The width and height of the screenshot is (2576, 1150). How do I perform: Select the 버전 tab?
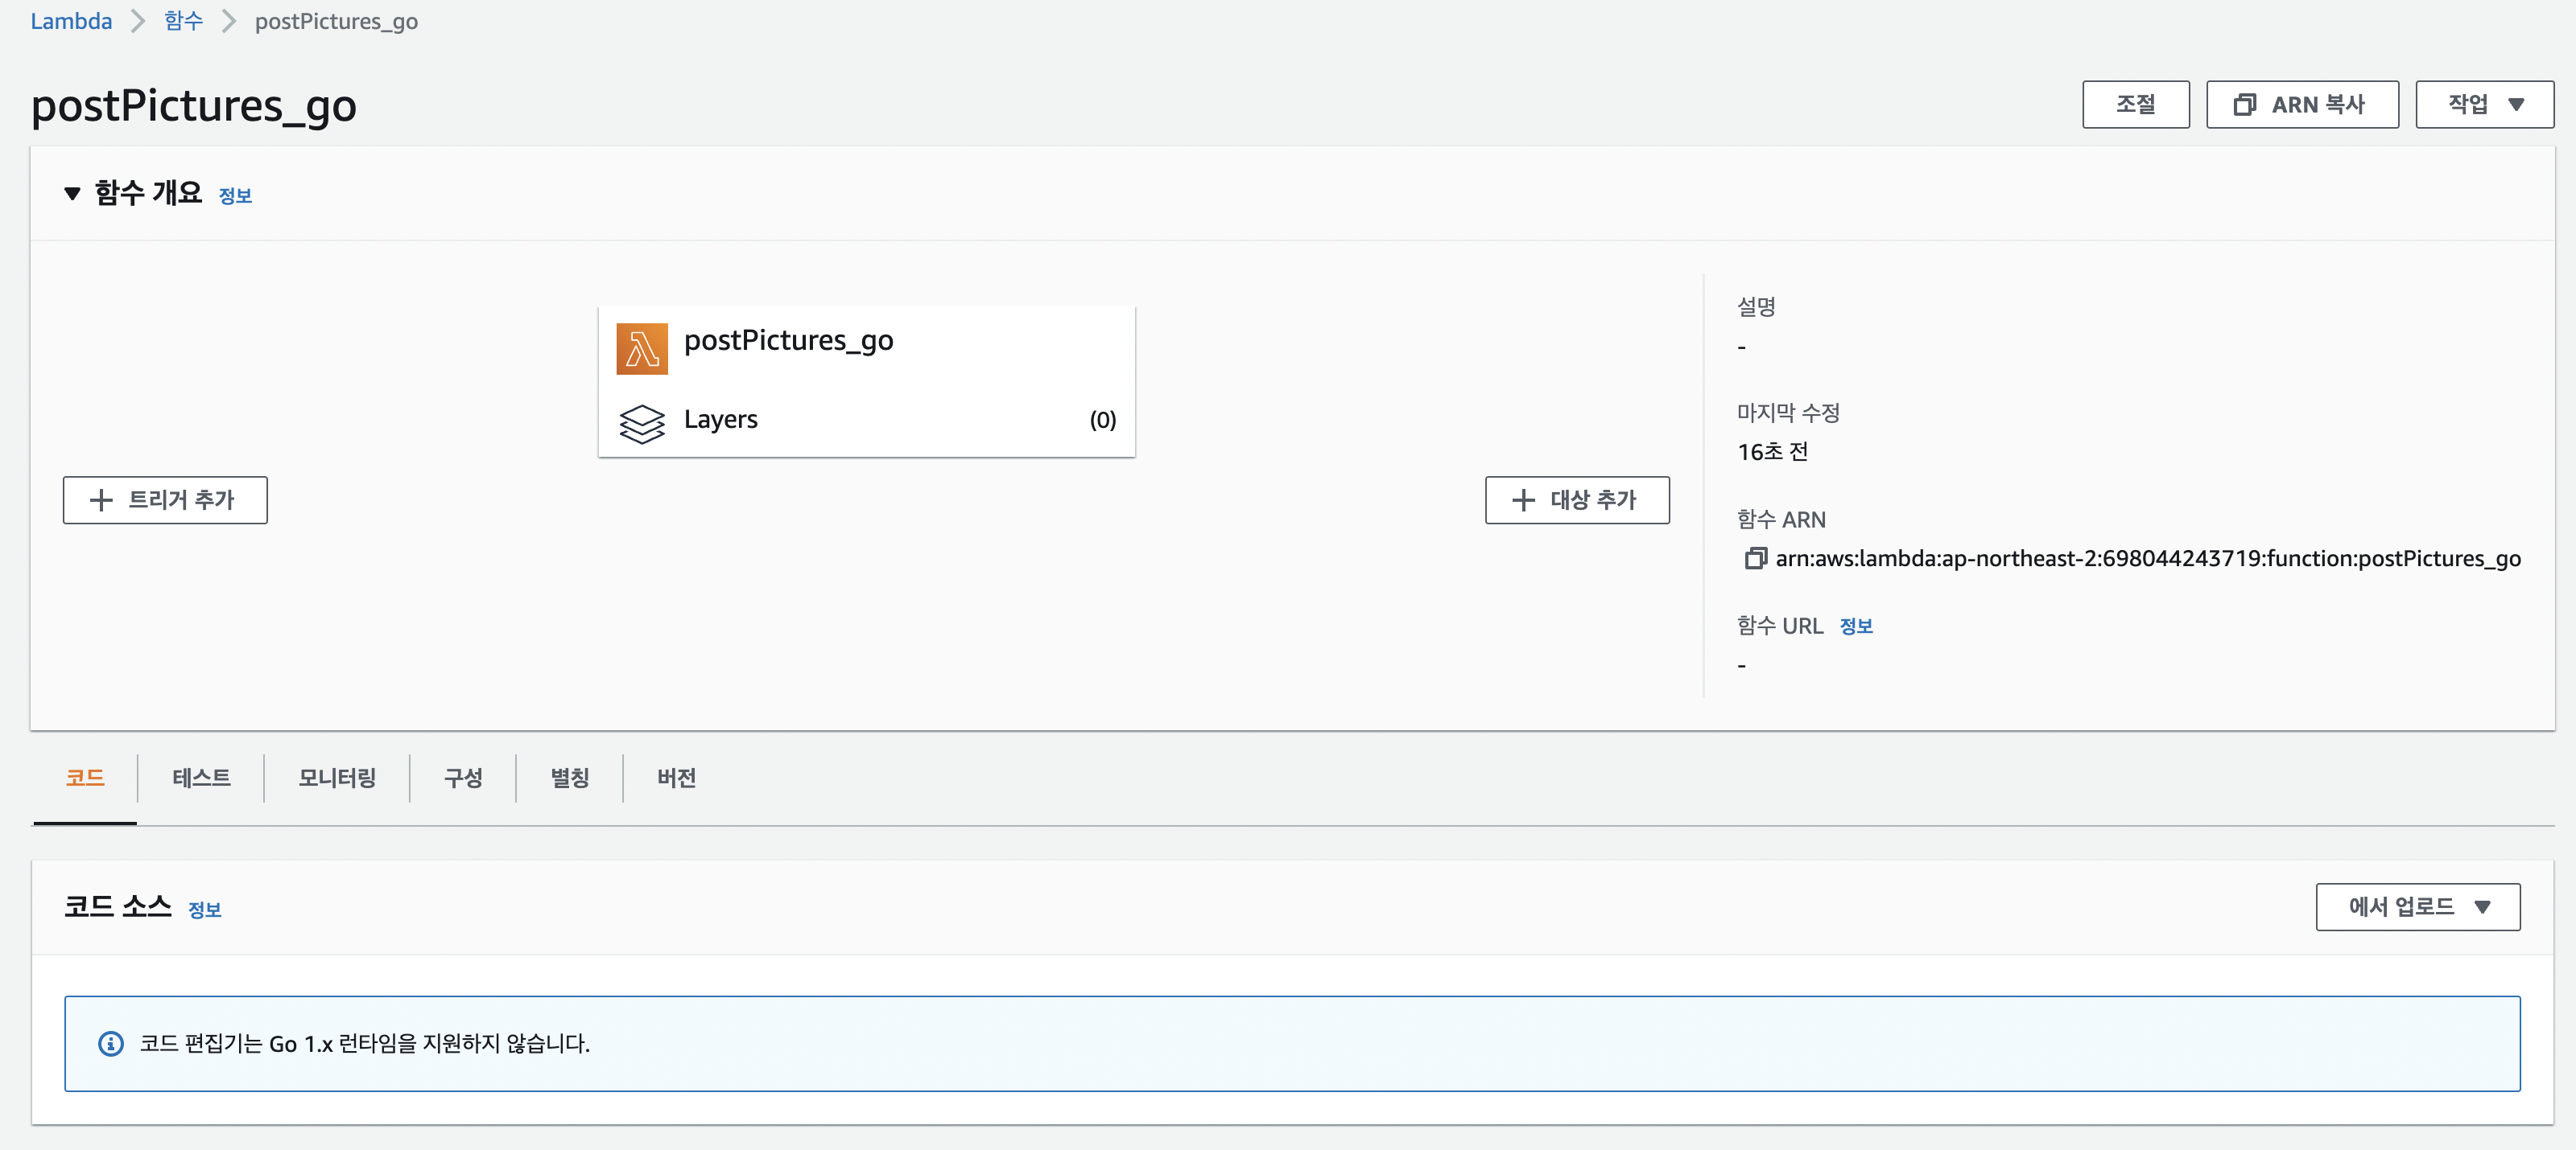(677, 778)
